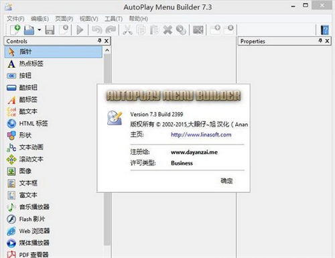Pin the Controls panel
Screen dimensions: 335x258
pyautogui.click(x=100, y=41)
